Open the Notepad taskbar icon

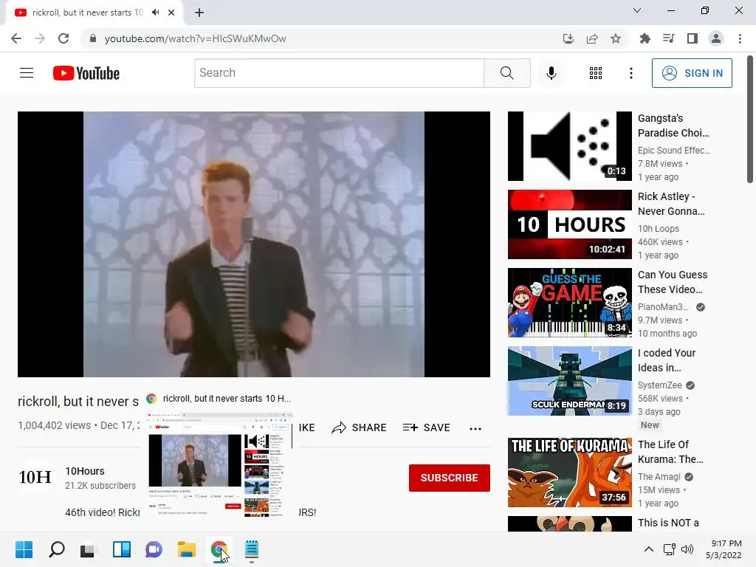point(251,549)
